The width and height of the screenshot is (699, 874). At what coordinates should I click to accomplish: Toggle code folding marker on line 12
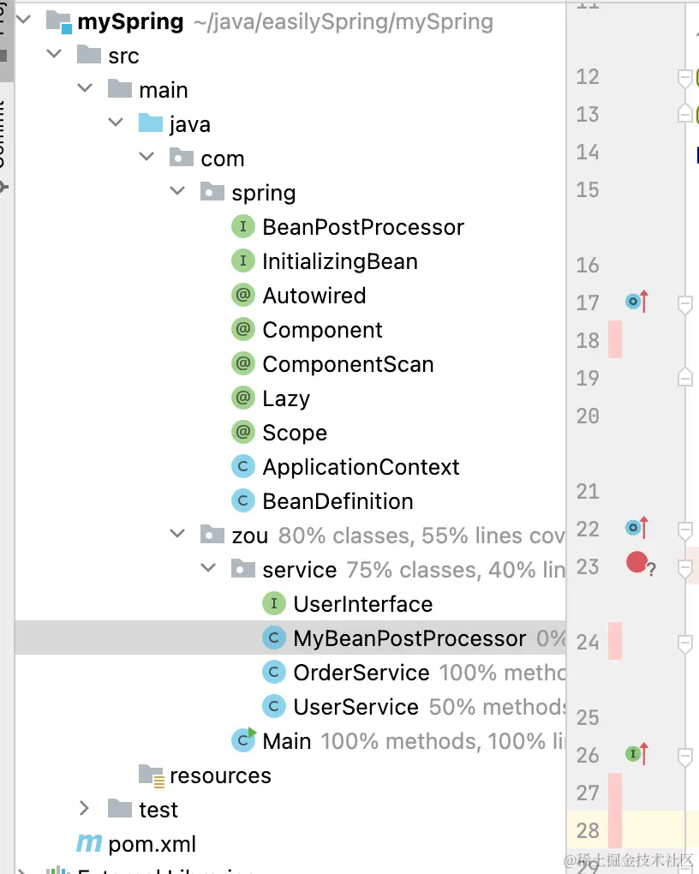point(684,78)
